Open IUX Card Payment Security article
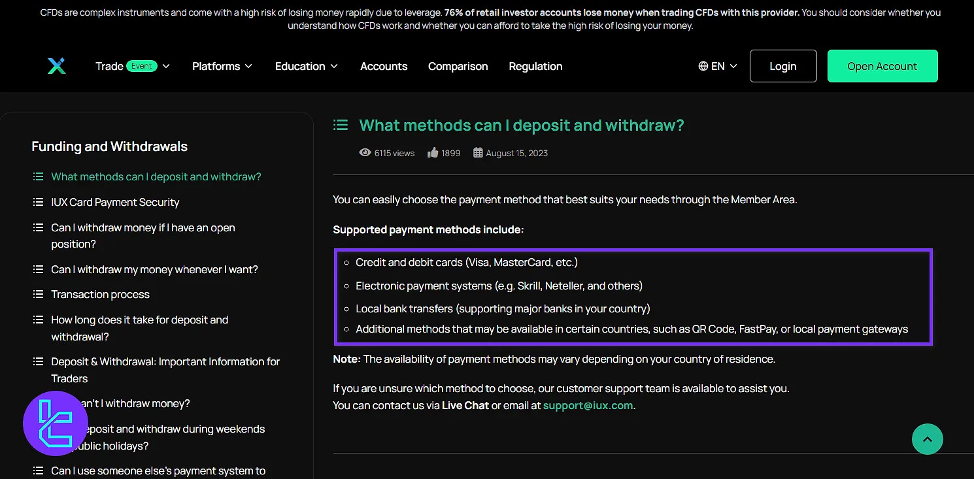 point(115,202)
